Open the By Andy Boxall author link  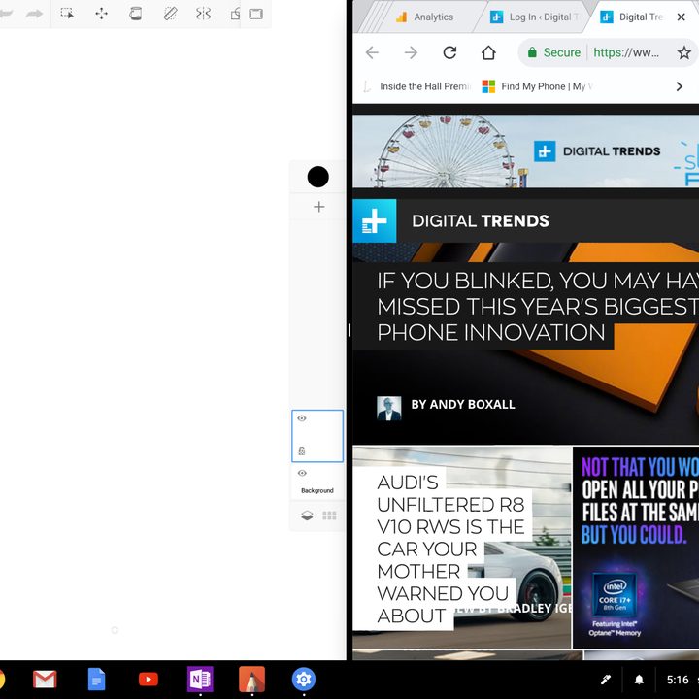click(463, 404)
